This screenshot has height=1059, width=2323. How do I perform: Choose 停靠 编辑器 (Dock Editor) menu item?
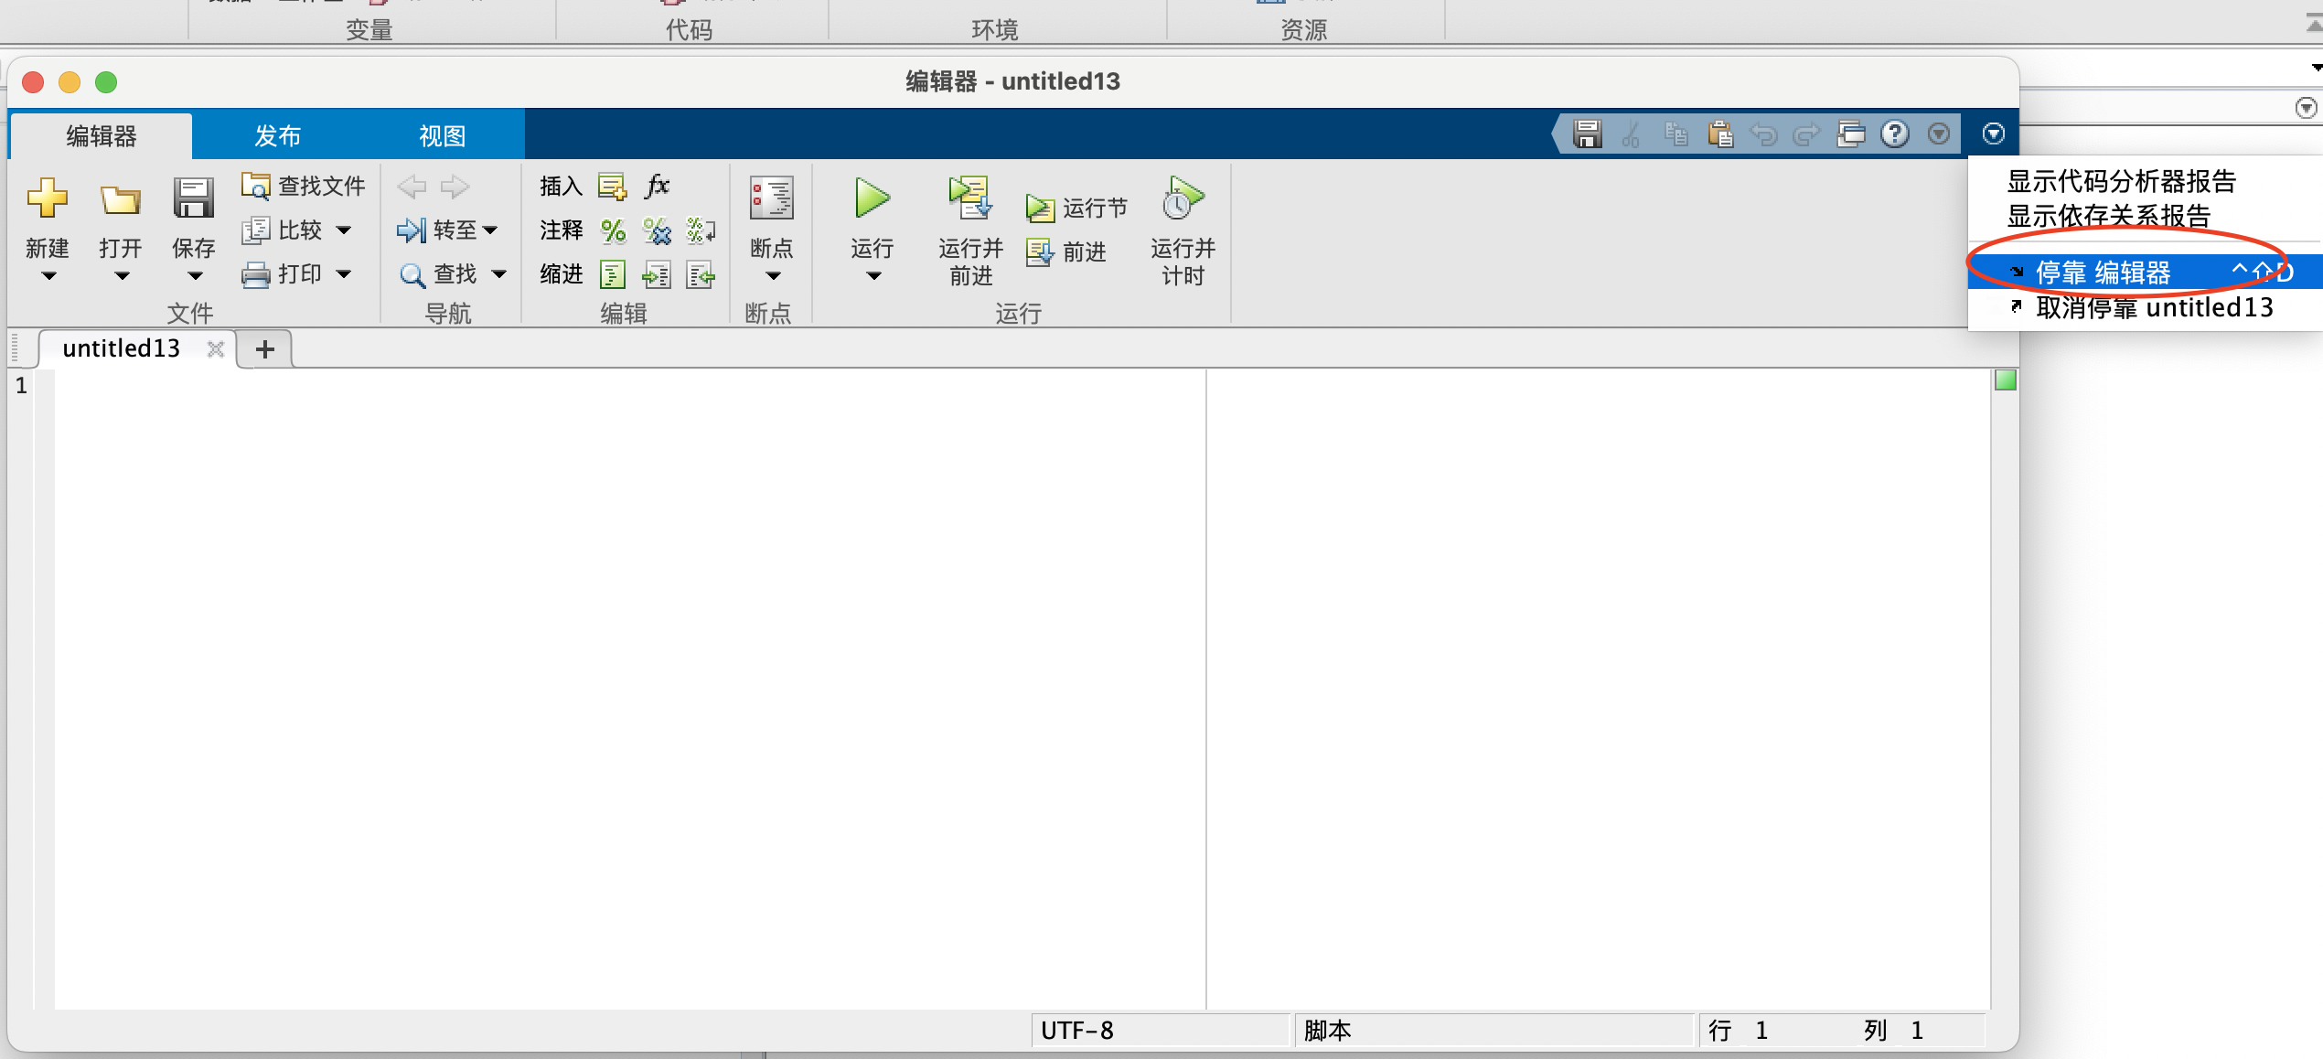click(x=2104, y=273)
